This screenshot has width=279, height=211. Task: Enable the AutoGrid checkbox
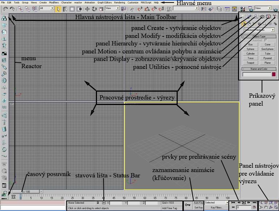(x=266, y=40)
